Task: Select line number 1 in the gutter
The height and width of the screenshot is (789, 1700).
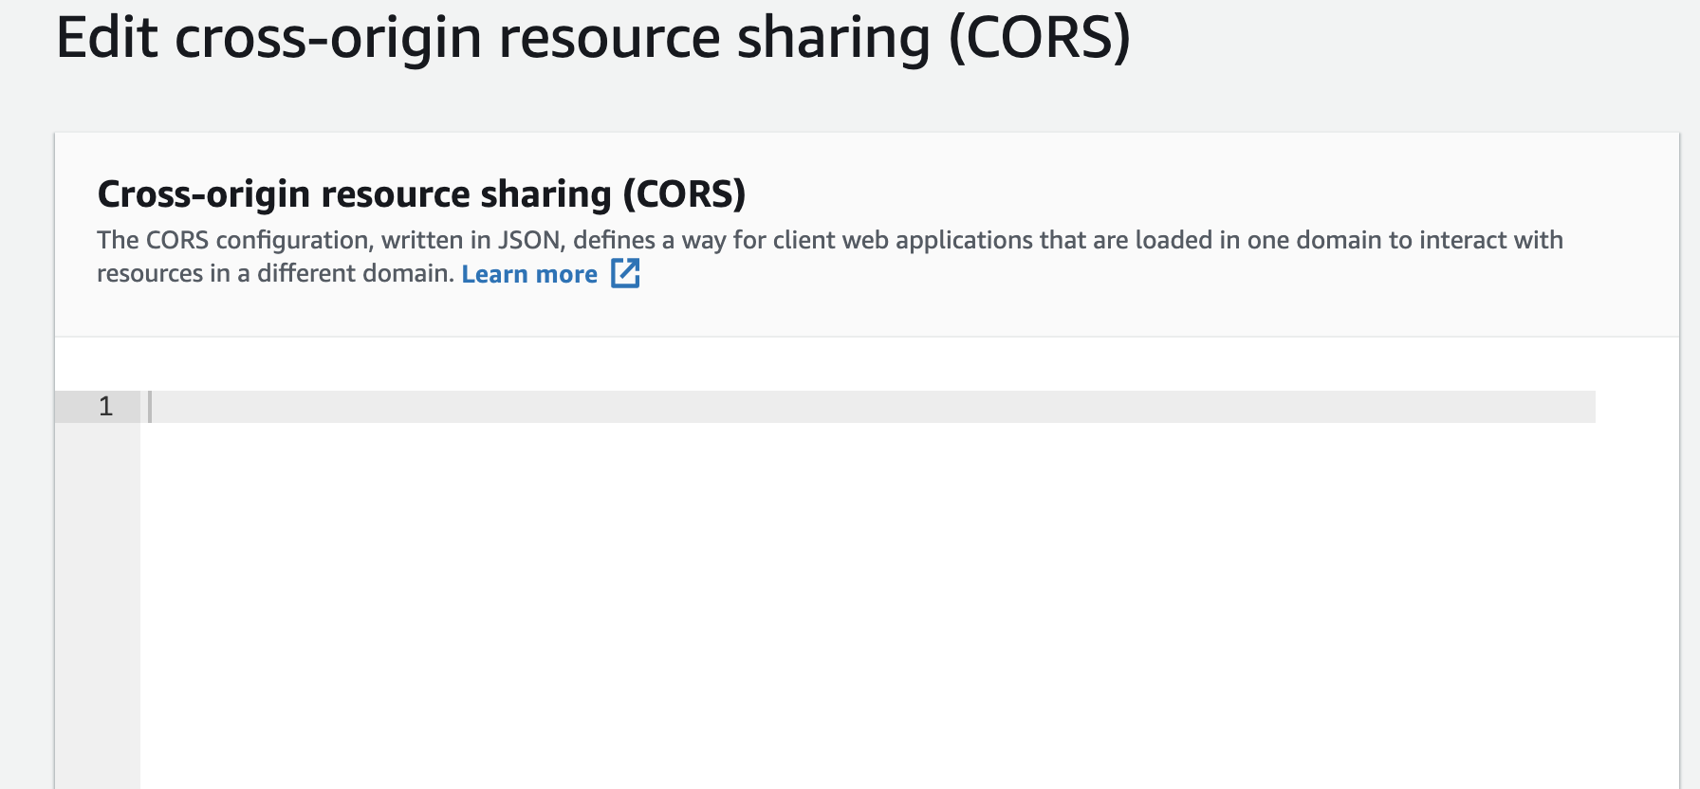Action: click(105, 407)
